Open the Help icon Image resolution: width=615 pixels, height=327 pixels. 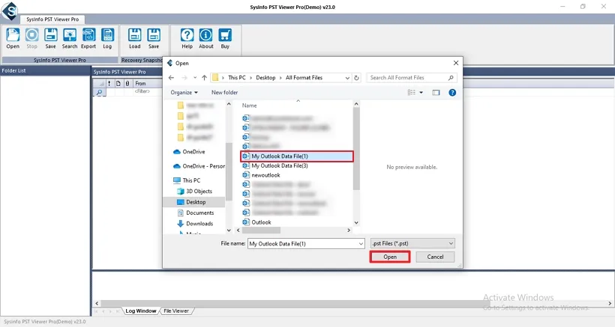(187, 38)
